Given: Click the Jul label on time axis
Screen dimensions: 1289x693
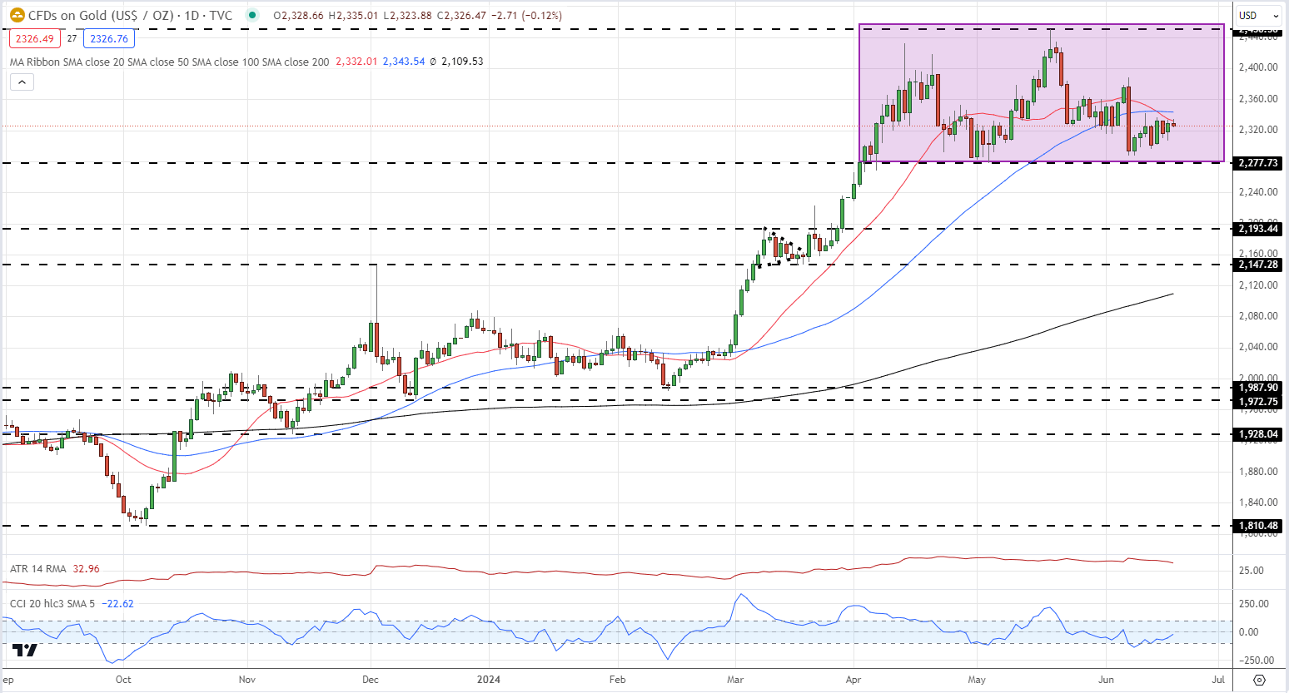Looking at the screenshot, I should pos(1218,680).
